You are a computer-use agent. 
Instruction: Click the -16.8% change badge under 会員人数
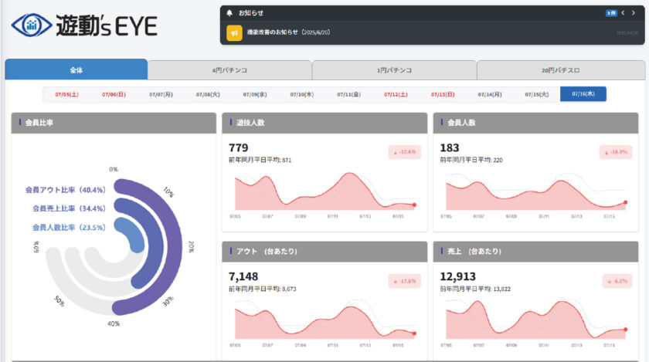point(616,152)
